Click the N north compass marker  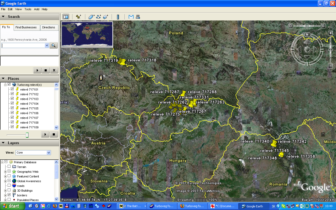coord(307,35)
